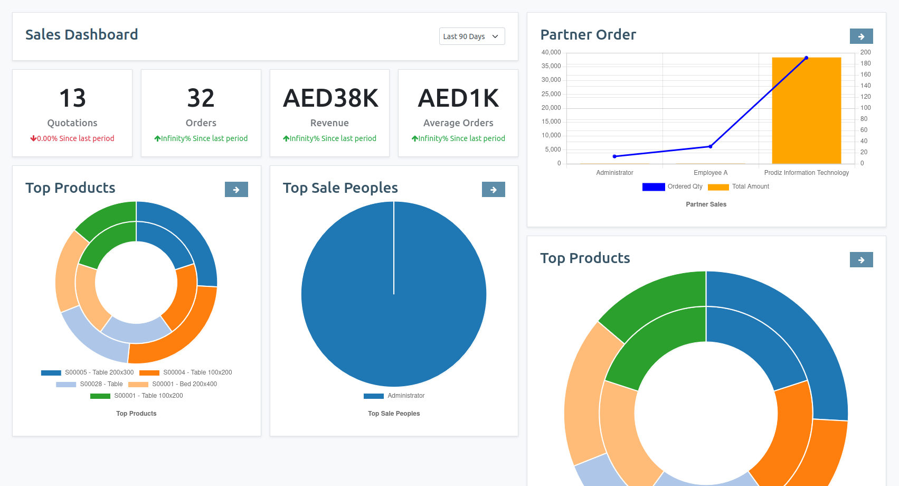Open the Last 90 Days period dropdown
This screenshot has height=486, width=899.
click(472, 36)
